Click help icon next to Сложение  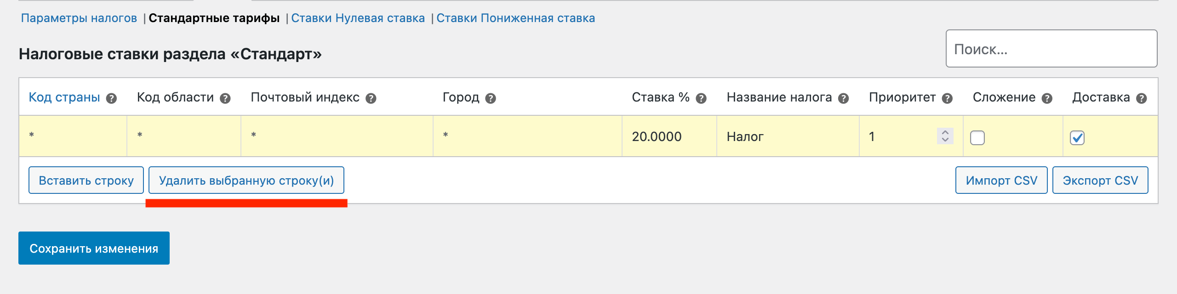[x=1047, y=98]
